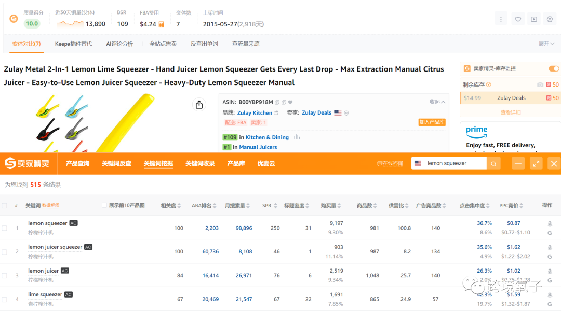Open the Zulay Kitchen brand link
The image size is (561, 311).
click(x=255, y=113)
